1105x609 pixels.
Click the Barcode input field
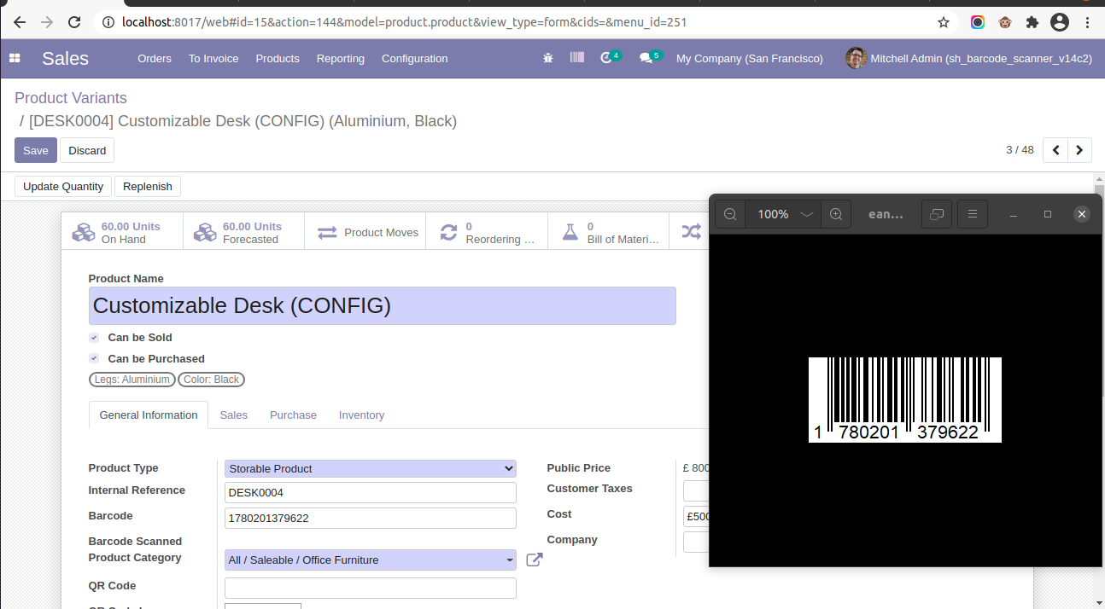coord(371,518)
